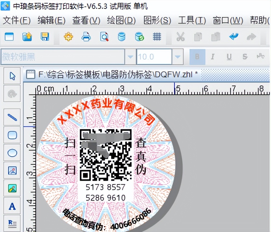Open the 绘图 menu
Screen dimensions: 271x232
coord(121,21)
